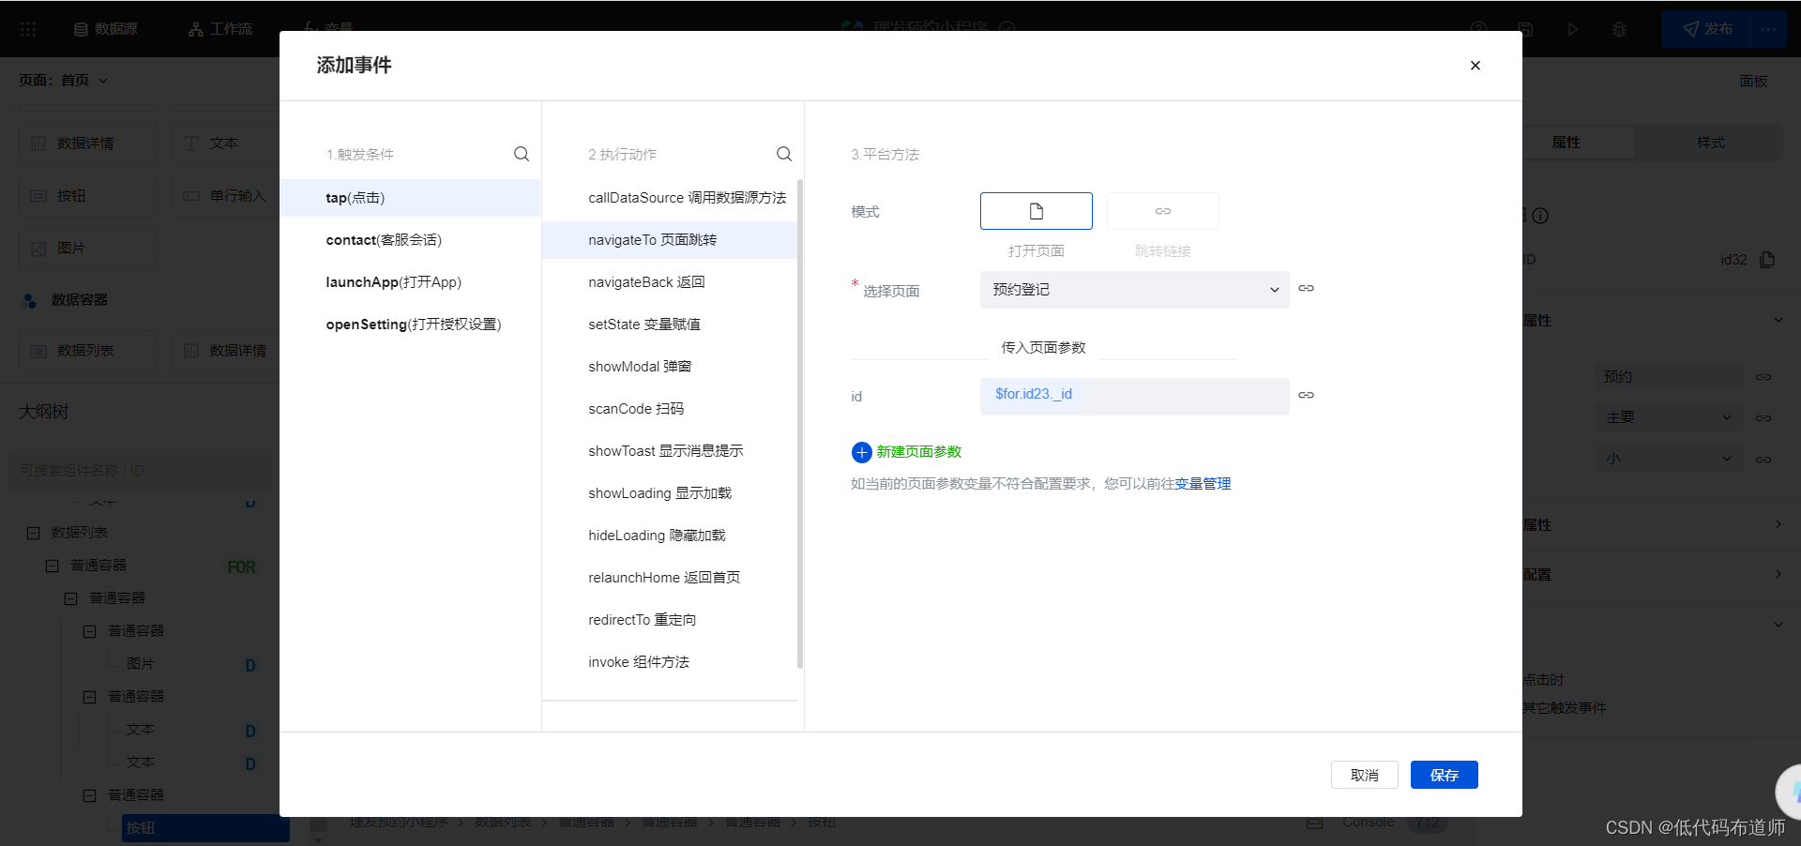Image resolution: width=1801 pixels, height=846 pixels.
Task: Choose hideLoading 隐藏加载 action
Action: coord(670,536)
